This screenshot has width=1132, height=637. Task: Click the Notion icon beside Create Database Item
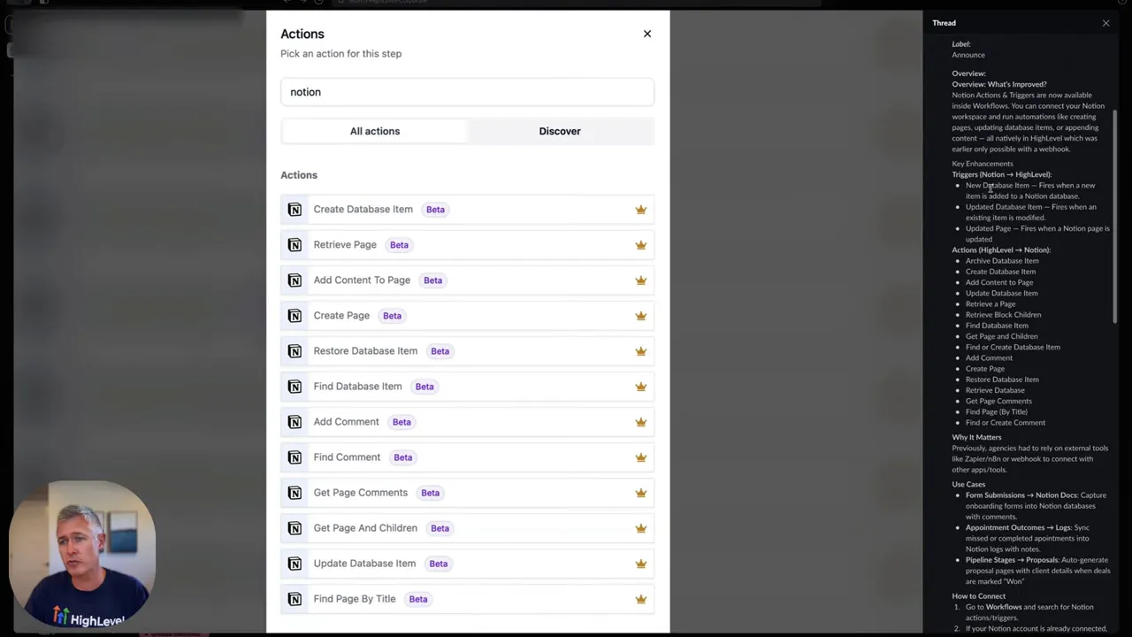click(294, 209)
